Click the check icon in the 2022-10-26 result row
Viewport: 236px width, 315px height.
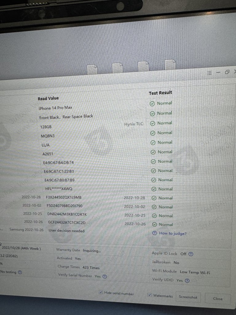click(154, 224)
